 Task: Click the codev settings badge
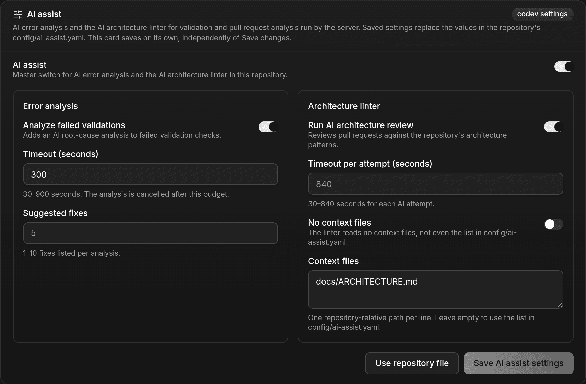pos(542,14)
